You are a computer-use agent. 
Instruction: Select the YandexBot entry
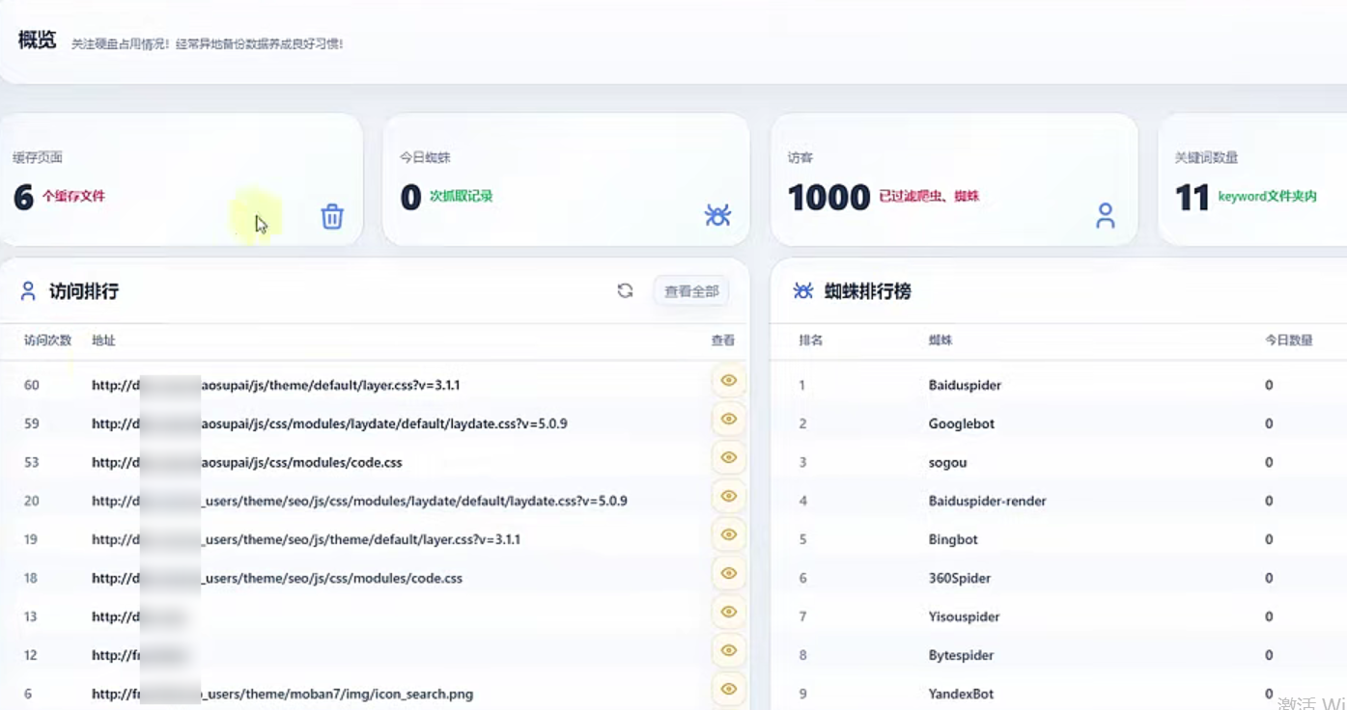pyautogui.click(x=961, y=694)
